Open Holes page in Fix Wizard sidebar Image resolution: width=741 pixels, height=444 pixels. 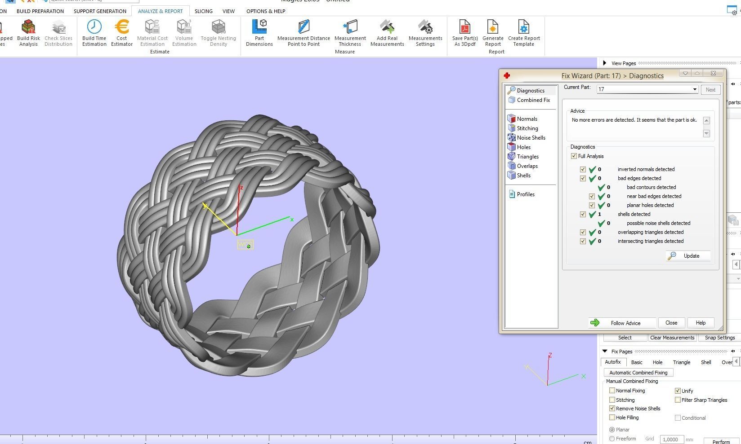pyautogui.click(x=524, y=147)
